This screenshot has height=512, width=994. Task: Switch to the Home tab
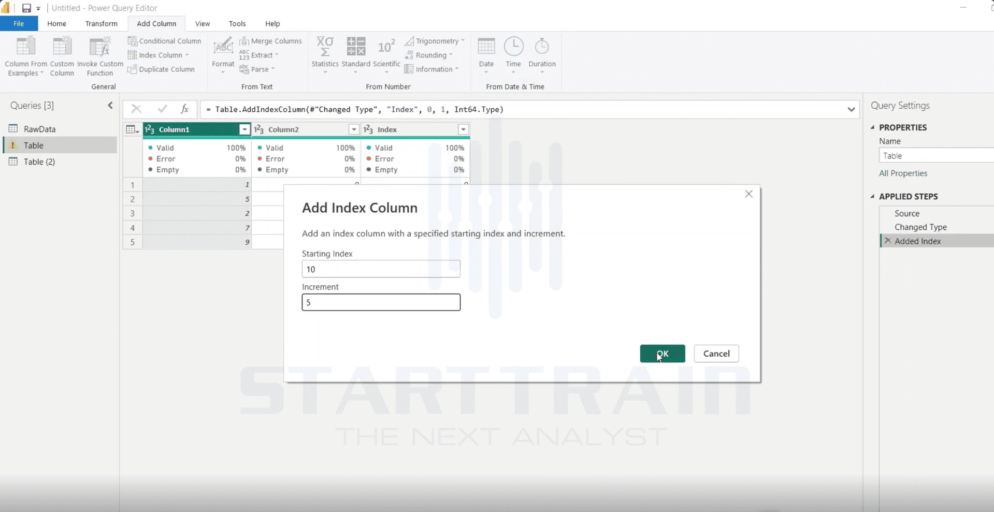(x=56, y=24)
